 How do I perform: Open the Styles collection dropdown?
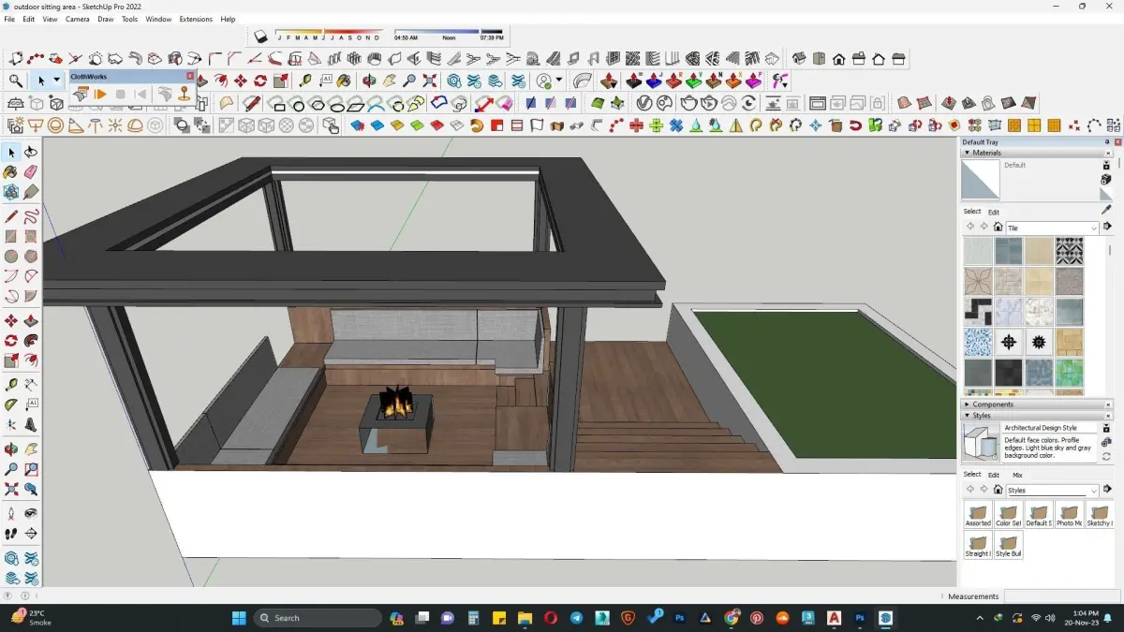point(1052,491)
